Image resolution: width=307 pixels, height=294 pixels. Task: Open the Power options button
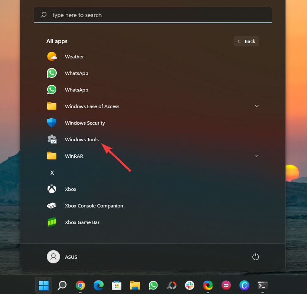255,257
